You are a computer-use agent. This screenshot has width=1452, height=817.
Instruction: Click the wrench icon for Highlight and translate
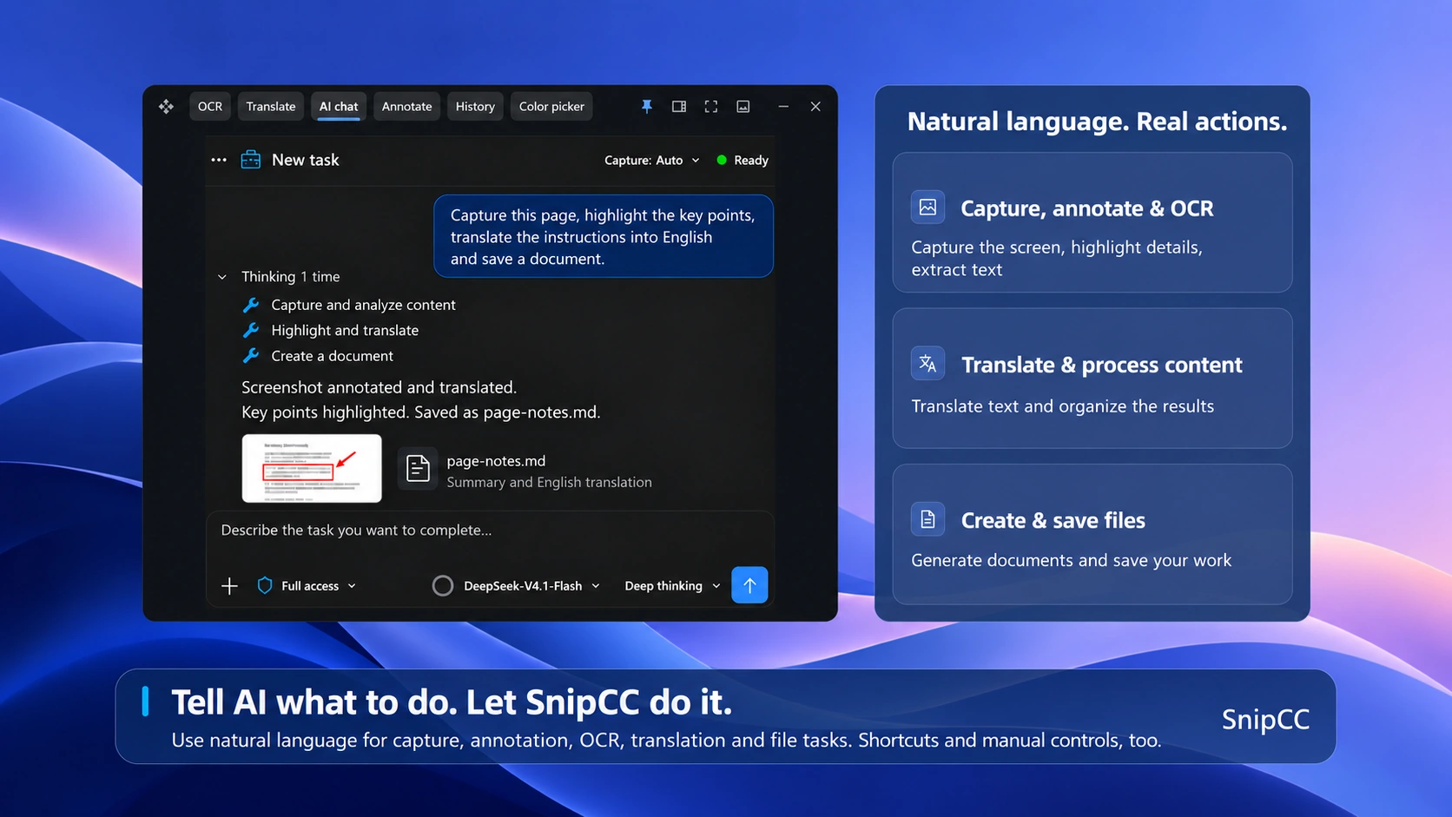251,330
